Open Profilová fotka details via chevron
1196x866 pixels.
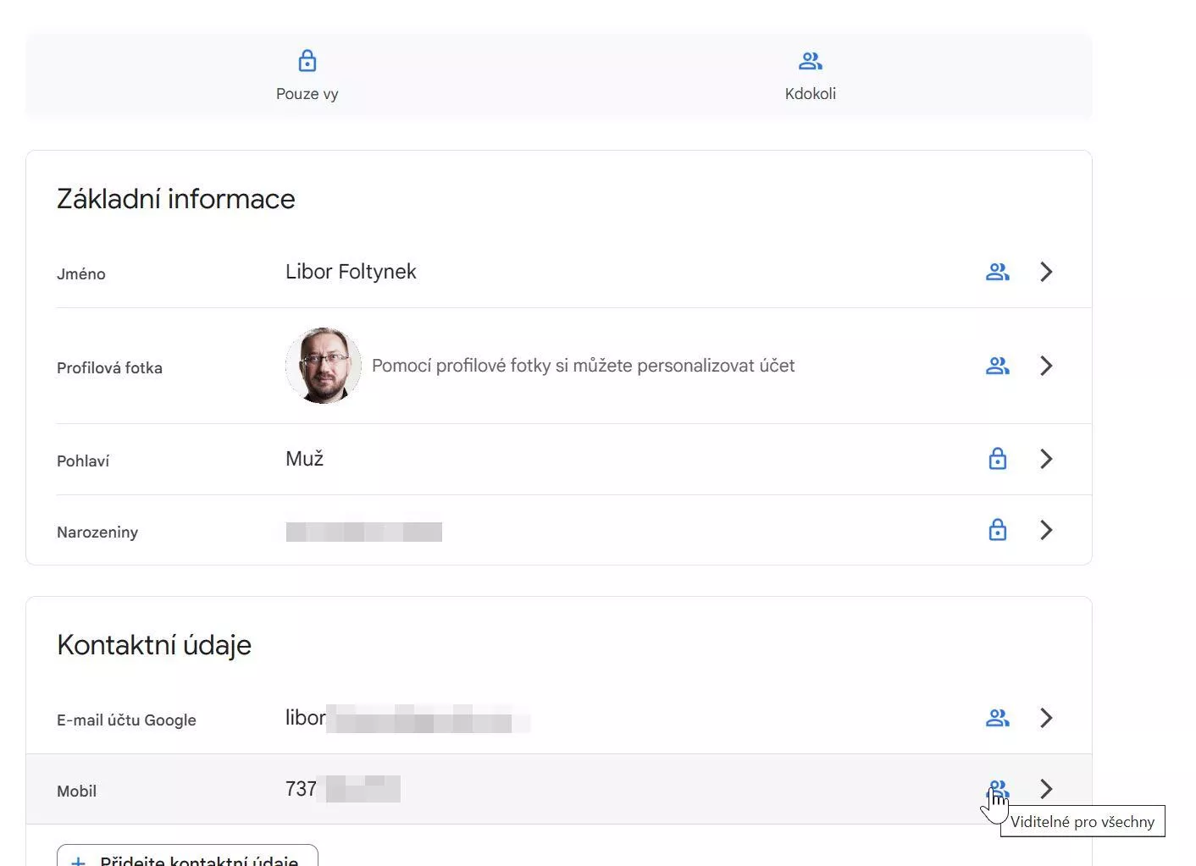pos(1046,366)
